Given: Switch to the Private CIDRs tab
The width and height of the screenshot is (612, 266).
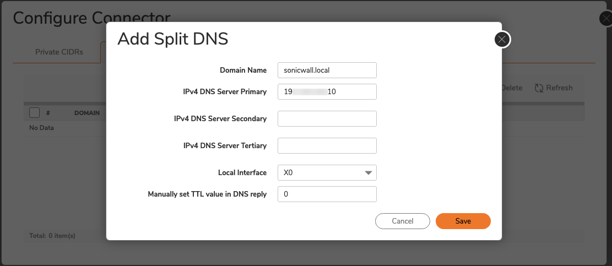Looking at the screenshot, I should pos(59,52).
